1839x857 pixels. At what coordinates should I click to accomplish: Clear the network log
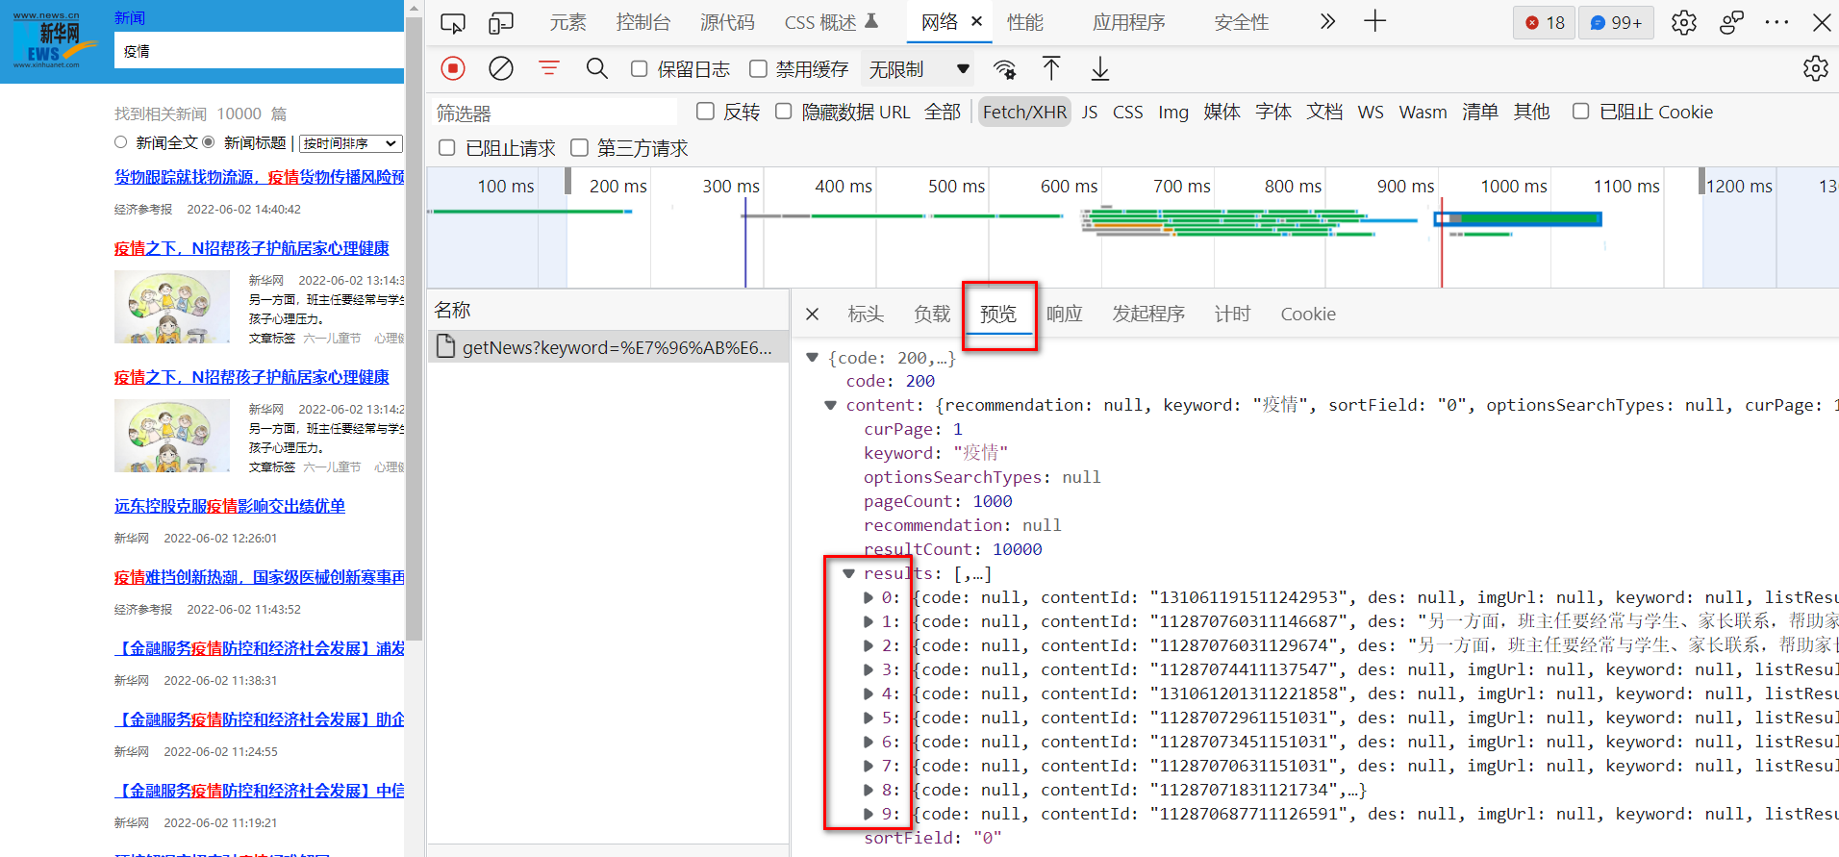coord(501,68)
